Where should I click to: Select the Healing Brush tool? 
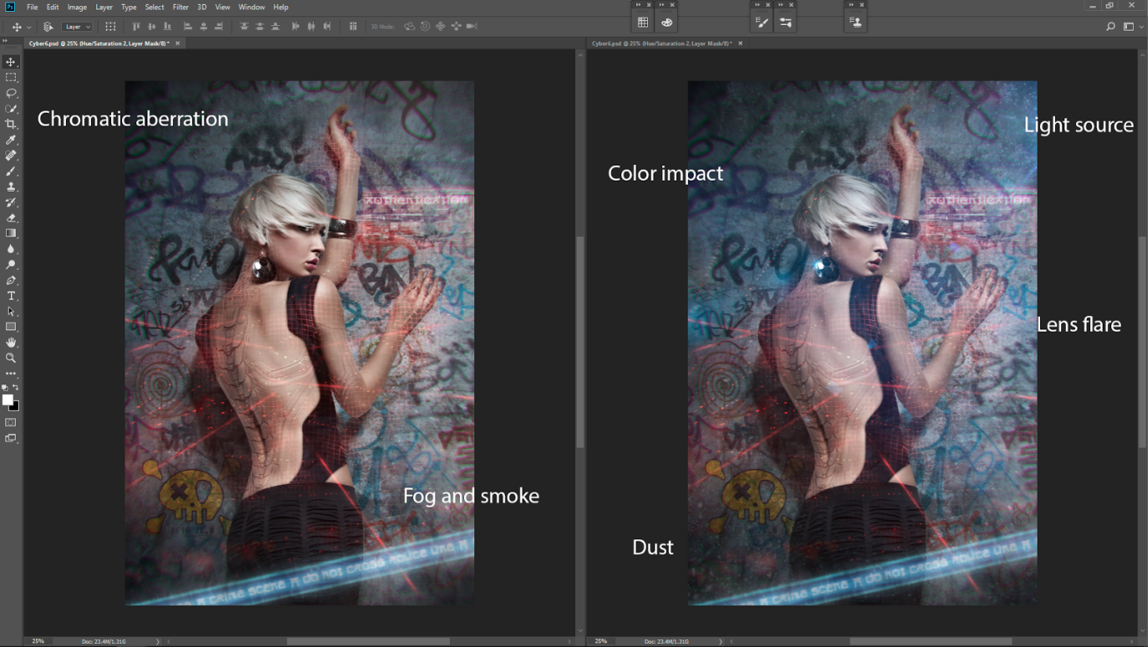pos(11,155)
